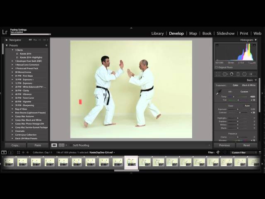
Task: Click the Reset button
Action: pyautogui.click(x=247, y=145)
